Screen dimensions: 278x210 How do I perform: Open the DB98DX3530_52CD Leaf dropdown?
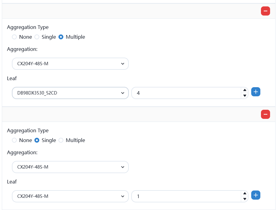coord(70,93)
